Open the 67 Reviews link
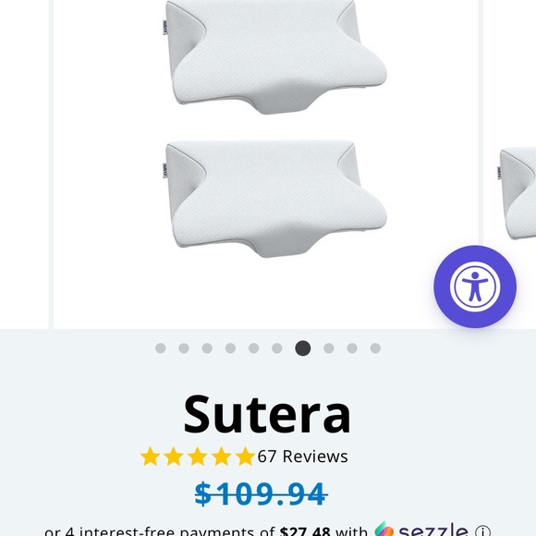This screenshot has height=536, width=536. (x=302, y=457)
